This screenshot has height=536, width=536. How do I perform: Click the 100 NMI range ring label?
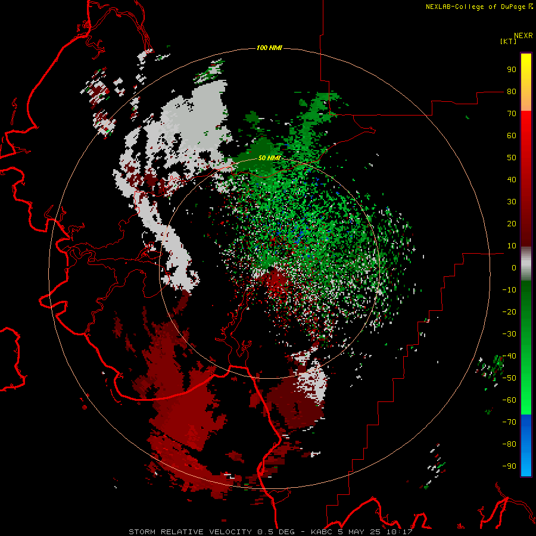click(269, 48)
